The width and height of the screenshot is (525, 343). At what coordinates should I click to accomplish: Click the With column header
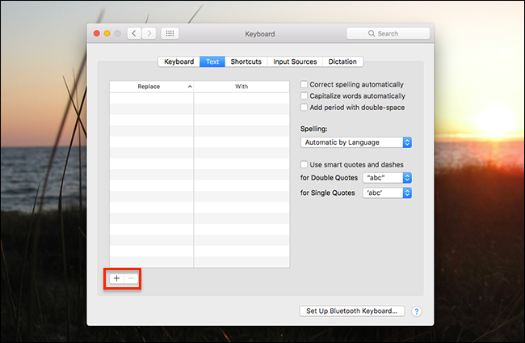[x=241, y=87]
